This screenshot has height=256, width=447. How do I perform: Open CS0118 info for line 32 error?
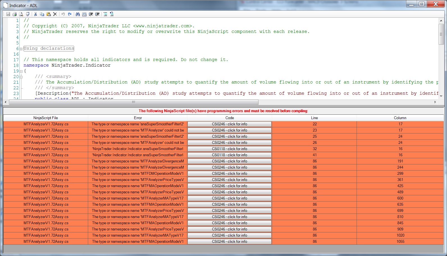tap(229, 149)
